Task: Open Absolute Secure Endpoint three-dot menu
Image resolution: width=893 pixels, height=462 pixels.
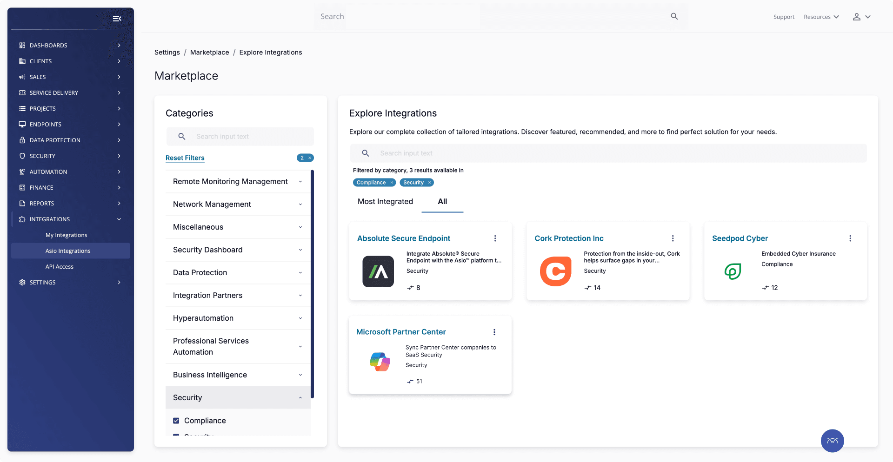Action: coord(495,238)
